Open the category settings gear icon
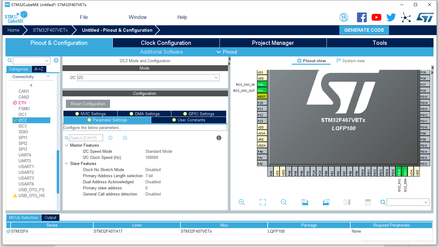 click(x=56, y=60)
